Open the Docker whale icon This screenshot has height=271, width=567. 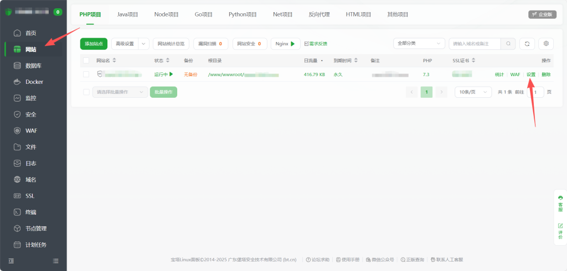pos(17,82)
